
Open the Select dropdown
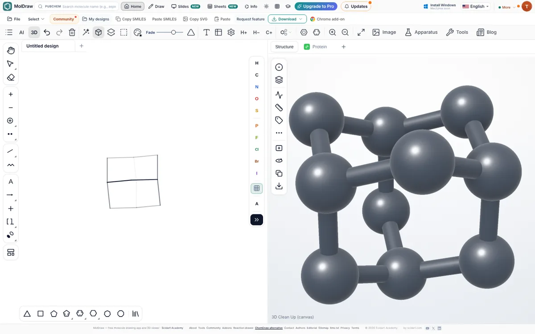(x=36, y=19)
